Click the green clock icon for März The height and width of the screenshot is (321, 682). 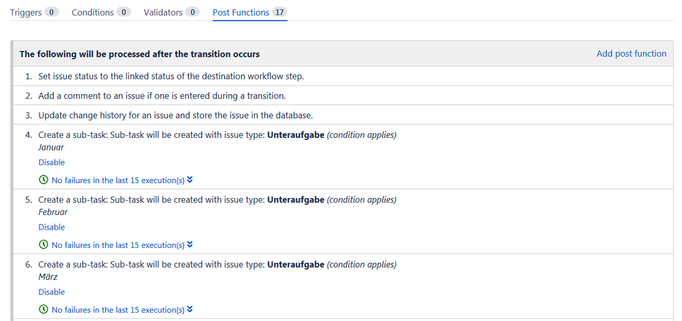point(43,309)
